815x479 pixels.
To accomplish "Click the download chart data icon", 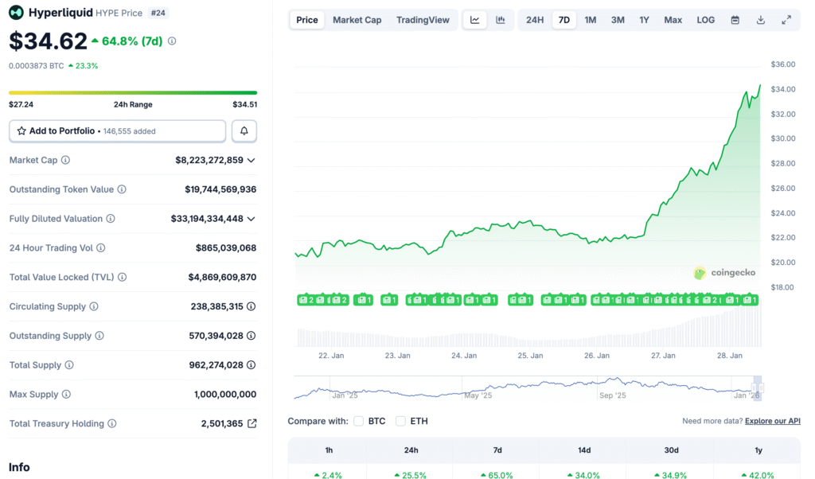I will [761, 20].
